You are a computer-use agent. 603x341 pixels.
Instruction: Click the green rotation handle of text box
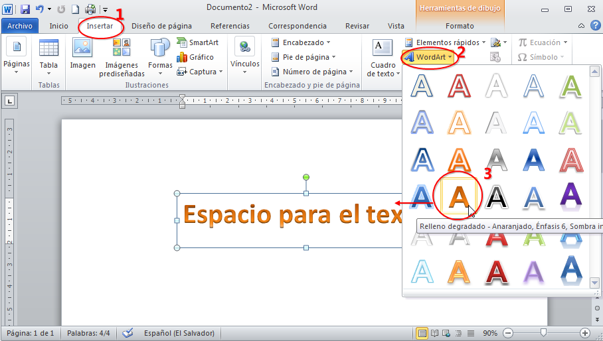[x=306, y=177]
